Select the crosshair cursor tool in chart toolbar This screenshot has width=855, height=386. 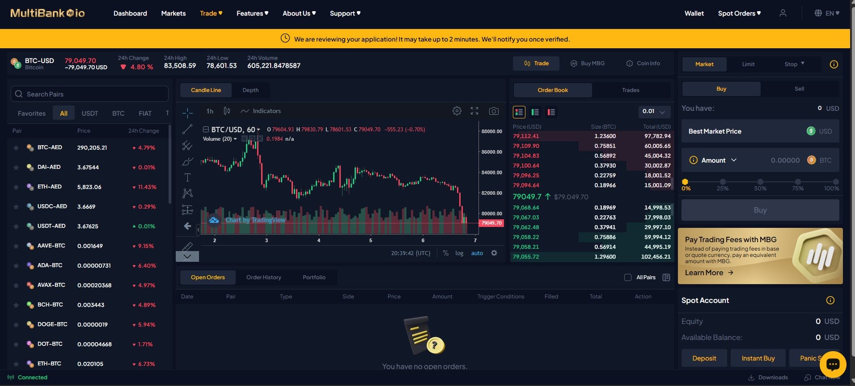tap(187, 113)
